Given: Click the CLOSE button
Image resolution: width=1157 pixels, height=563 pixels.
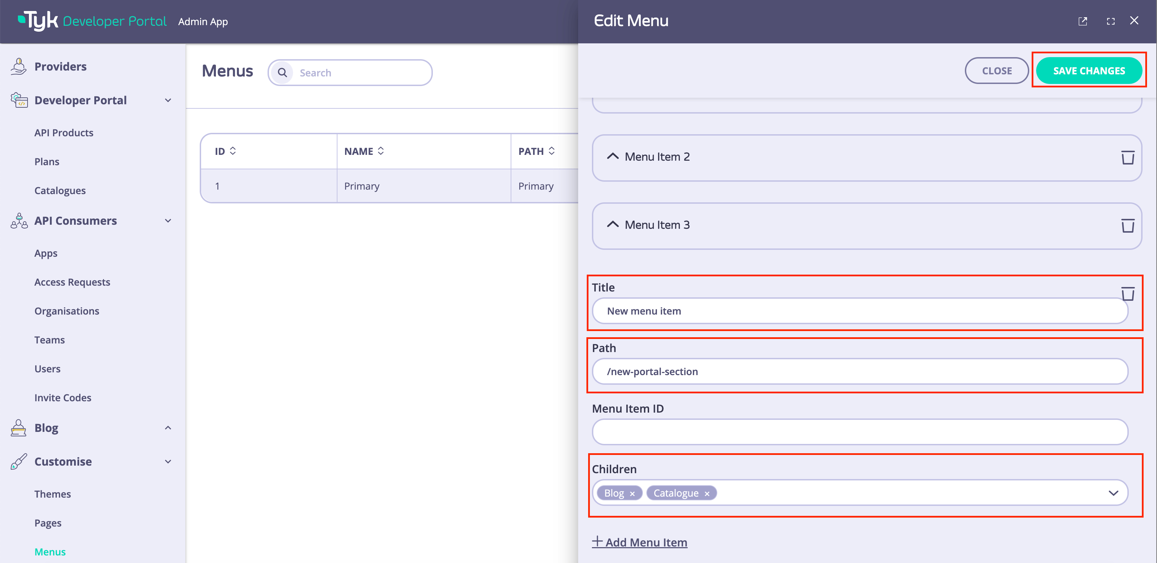Looking at the screenshot, I should (x=997, y=71).
